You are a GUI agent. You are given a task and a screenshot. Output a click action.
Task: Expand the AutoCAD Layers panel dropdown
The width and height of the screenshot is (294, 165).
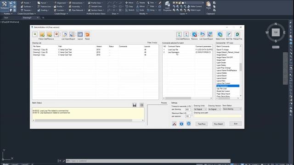tap(183, 14)
